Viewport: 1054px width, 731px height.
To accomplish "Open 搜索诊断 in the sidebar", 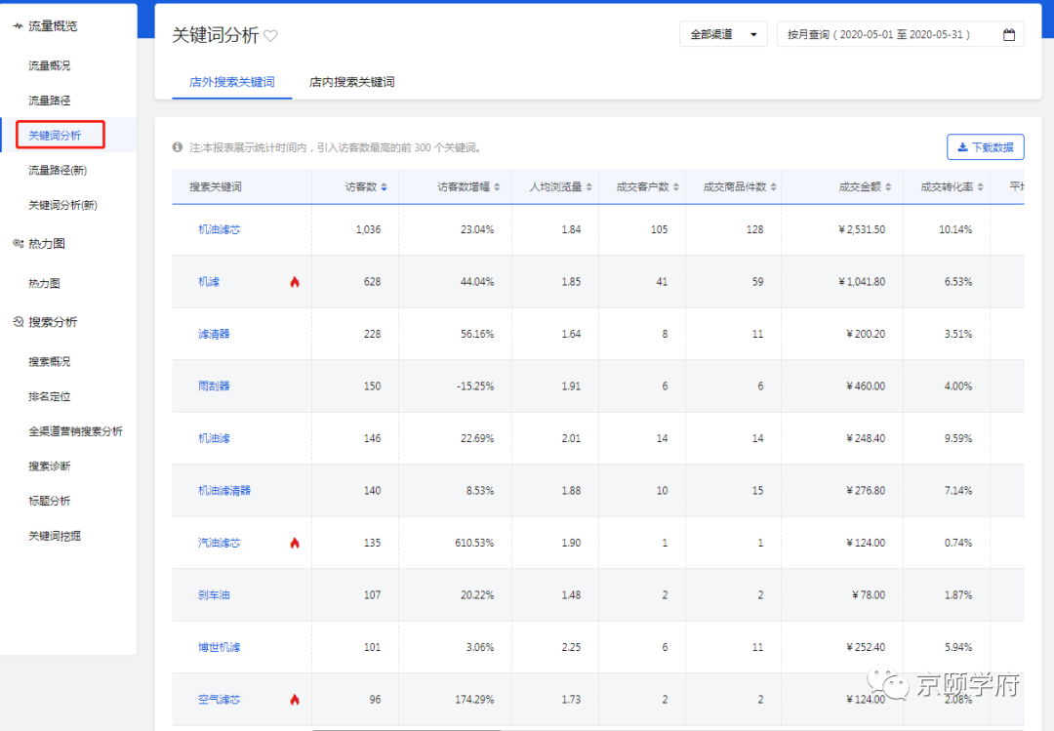I will [x=49, y=467].
